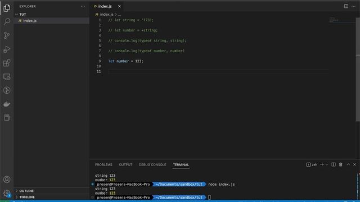This screenshot has width=360, height=202.
Task: Kill terminal using the trash icon
Action: [341, 164]
